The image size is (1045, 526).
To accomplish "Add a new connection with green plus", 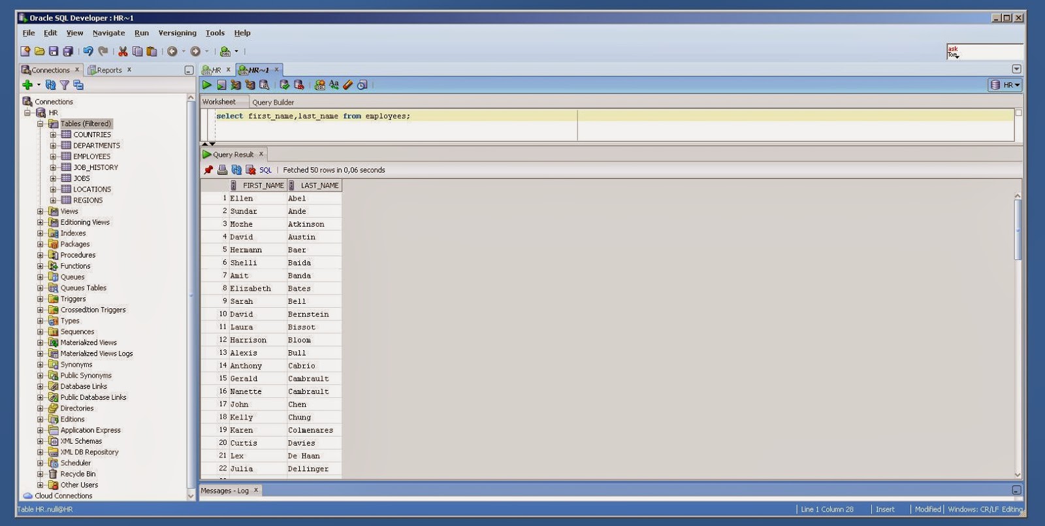I will pyautogui.click(x=27, y=85).
